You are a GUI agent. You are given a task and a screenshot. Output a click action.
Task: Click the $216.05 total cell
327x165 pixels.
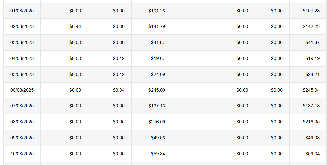click(311, 122)
